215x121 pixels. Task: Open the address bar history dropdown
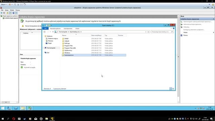146,32
